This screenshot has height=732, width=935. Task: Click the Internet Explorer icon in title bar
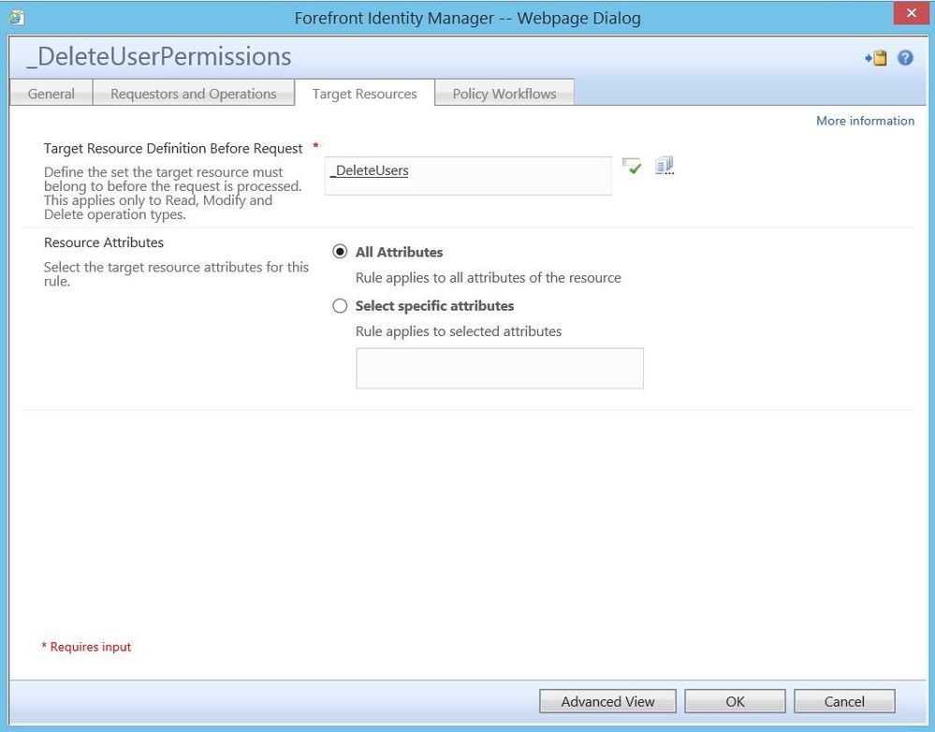16,18
